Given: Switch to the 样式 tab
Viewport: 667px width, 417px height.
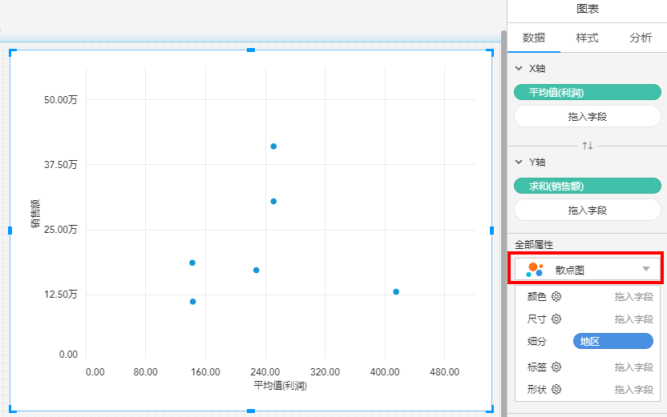Looking at the screenshot, I should point(587,38).
